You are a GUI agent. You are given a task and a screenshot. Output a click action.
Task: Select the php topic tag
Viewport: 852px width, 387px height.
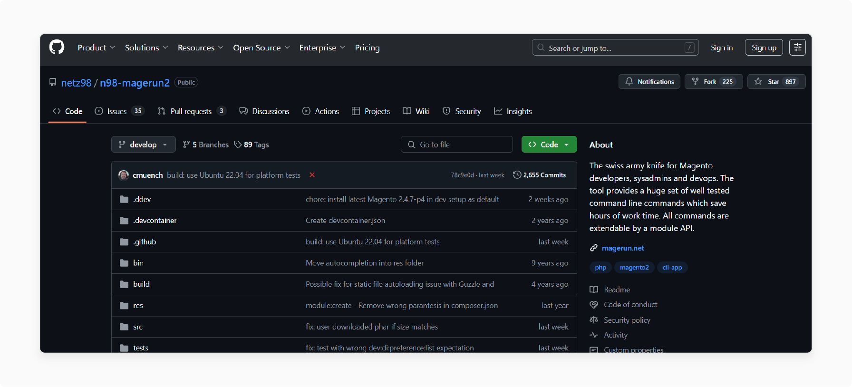(600, 268)
